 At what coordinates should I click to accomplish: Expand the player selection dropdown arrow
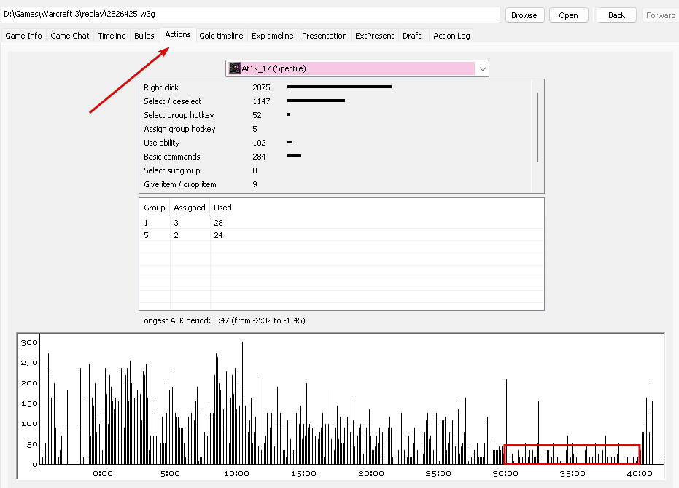click(482, 68)
